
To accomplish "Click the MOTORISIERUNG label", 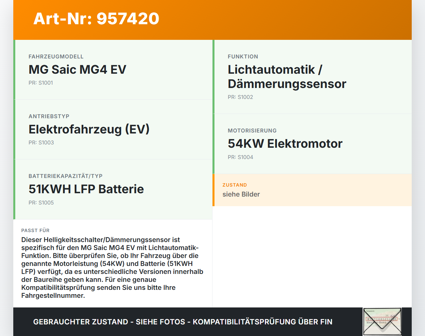I will coord(252,131).
